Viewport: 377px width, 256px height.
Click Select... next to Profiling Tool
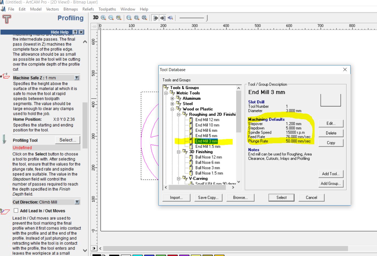[x=68, y=140]
